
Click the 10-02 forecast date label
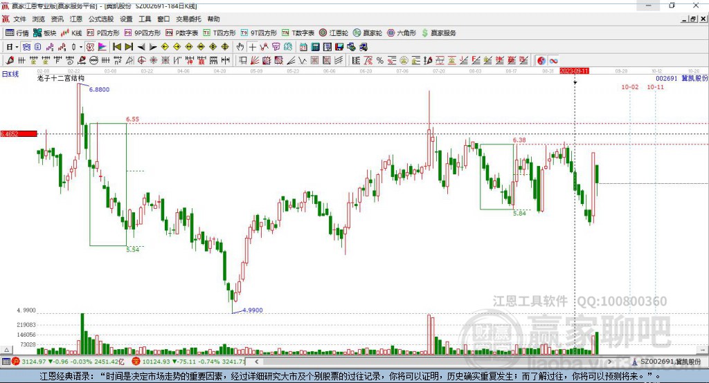pos(630,86)
